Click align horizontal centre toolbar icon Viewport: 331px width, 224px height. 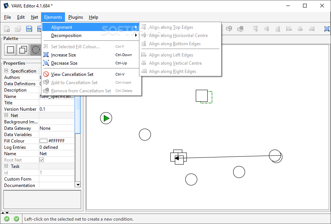[x=267, y=28]
